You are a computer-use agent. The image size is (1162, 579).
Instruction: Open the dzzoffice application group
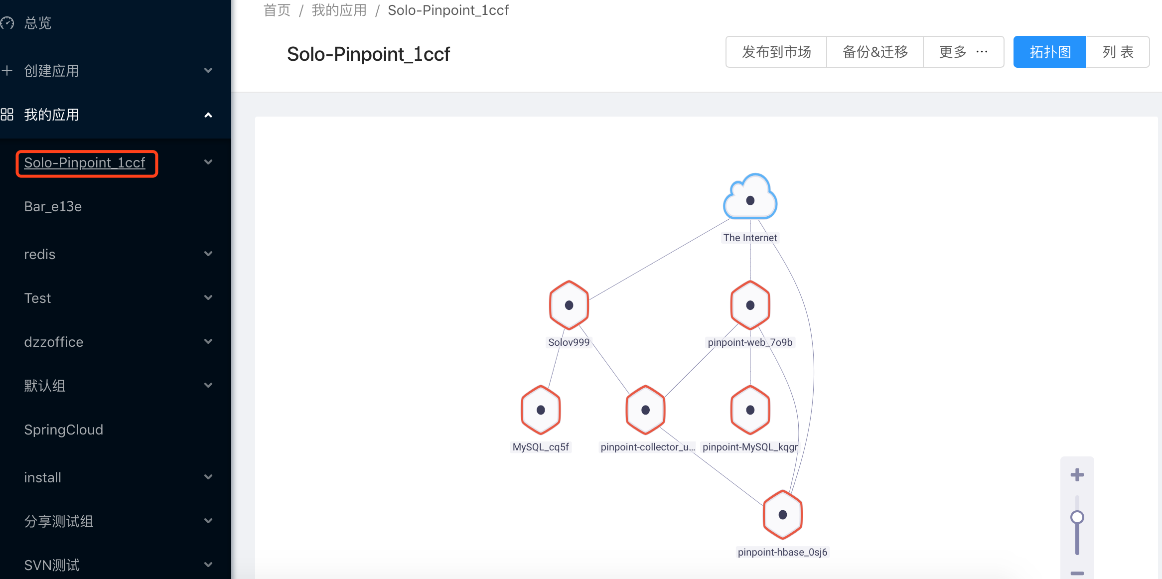click(x=54, y=342)
